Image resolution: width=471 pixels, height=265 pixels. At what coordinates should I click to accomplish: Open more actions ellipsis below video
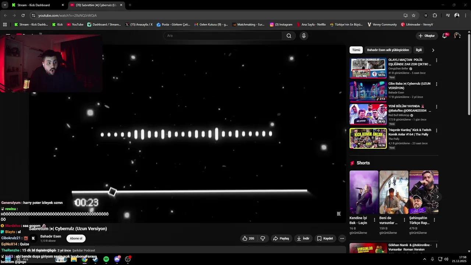click(x=342, y=239)
